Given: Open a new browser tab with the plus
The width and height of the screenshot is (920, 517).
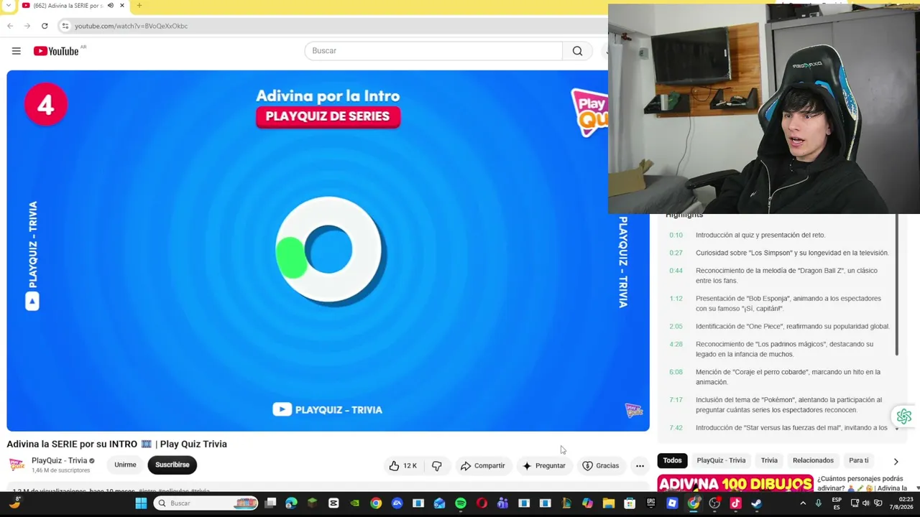Looking at the screenshot, I should (139, 6).
